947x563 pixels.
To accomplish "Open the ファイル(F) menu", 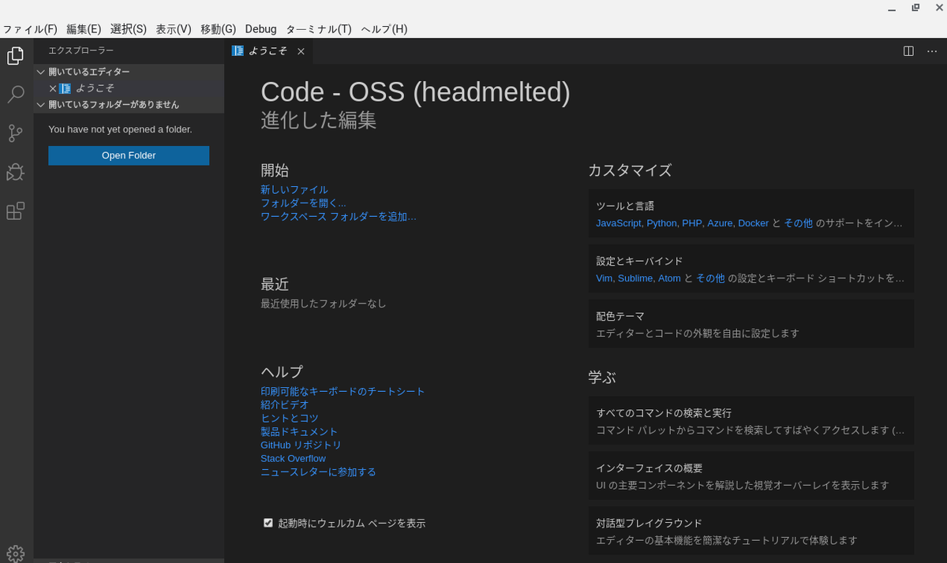I will 30,29.
